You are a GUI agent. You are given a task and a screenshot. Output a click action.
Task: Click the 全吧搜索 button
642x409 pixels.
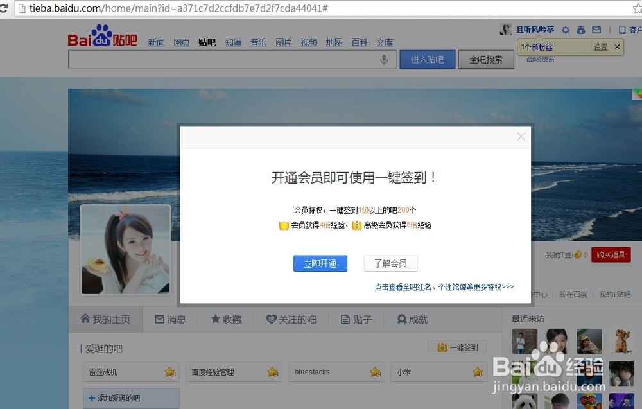pos(486,59)
